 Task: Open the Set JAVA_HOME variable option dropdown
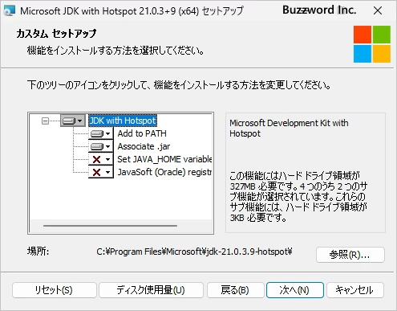click(101, 159)
